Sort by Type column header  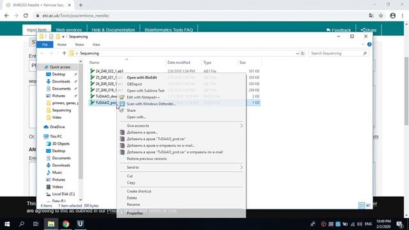pyautogui.click(x=207, y=63)
